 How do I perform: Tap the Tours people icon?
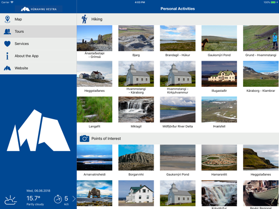[7, 31]
